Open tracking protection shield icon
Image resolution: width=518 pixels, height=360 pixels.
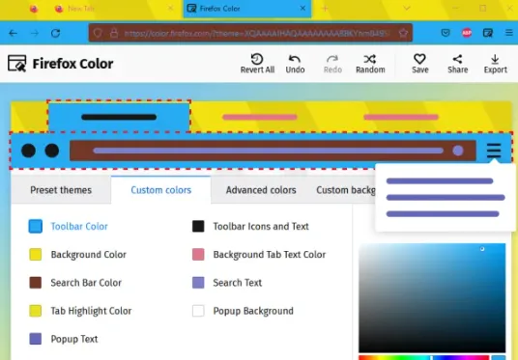click(x=98, y=33)
